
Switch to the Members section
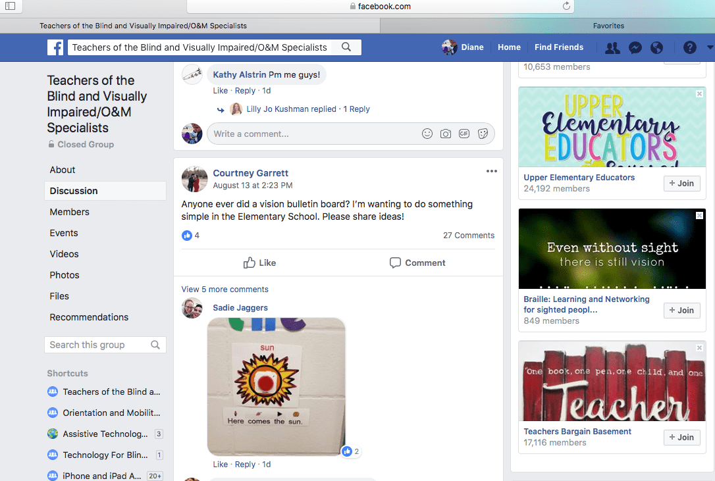[68, 211]
